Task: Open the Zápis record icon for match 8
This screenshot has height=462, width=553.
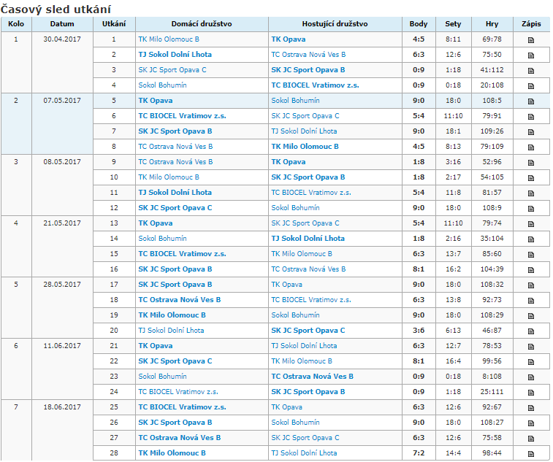Action: click(x=531, y=147)
